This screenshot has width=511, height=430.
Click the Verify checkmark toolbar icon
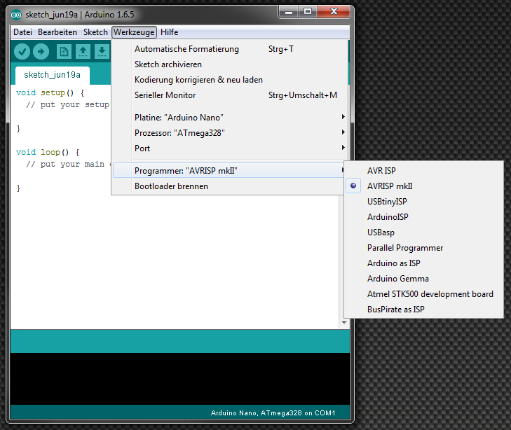tap(22, 51)
